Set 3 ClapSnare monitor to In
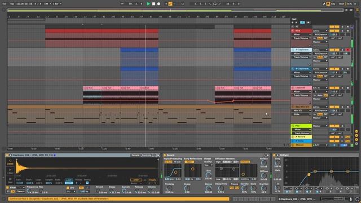Viewport: 361px width, 203px height. point(315,58)
